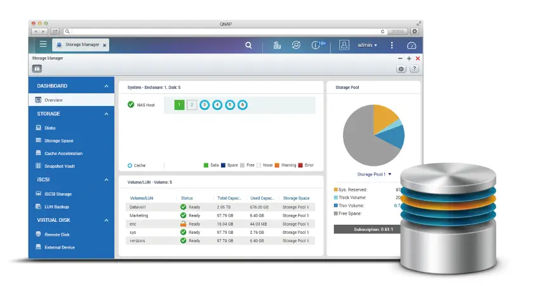Screen dimensions: 536x286
Task: Select circular disk slot 3
Action: coord(204,105)
